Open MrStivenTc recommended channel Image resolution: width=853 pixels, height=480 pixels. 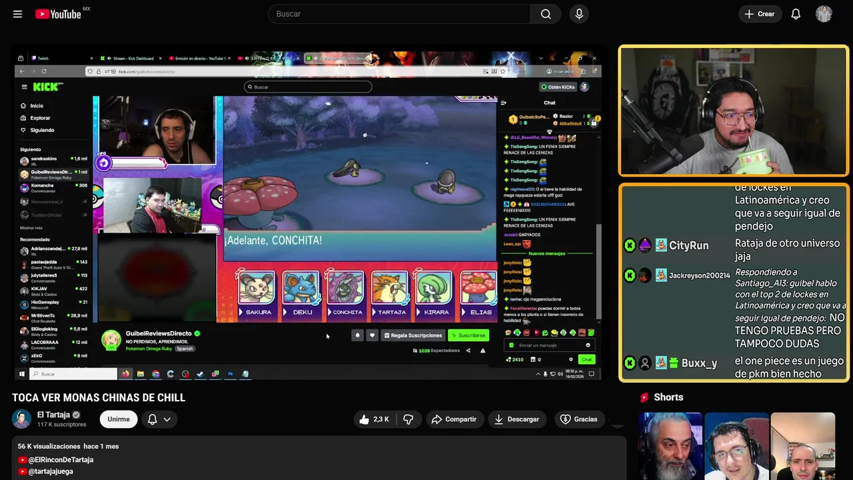click(x=53, y=318)
